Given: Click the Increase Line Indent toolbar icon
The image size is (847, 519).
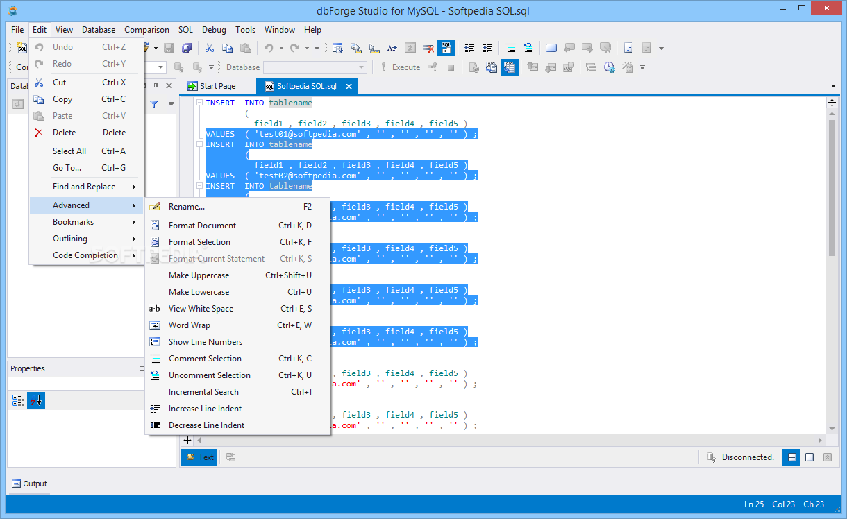Looking at the screenshot, I should tap(487, 48).
